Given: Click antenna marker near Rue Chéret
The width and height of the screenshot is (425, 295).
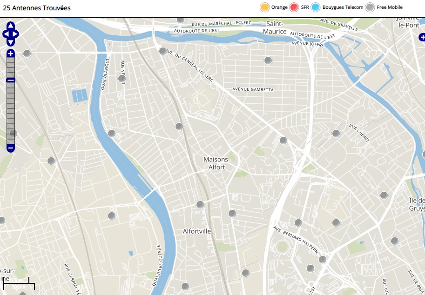Looking at the screenshot, I should (336, 134).
